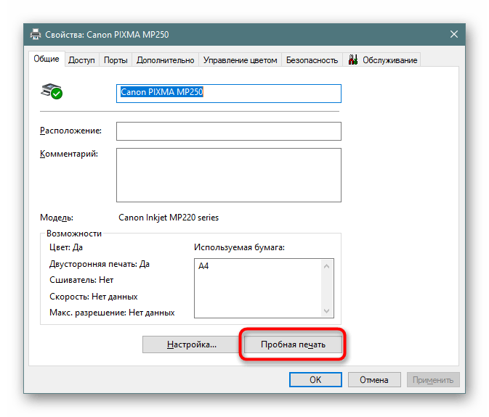Go to the Управление цветом tab
This screenshot has width=489, height=417.
pos(240,61)
